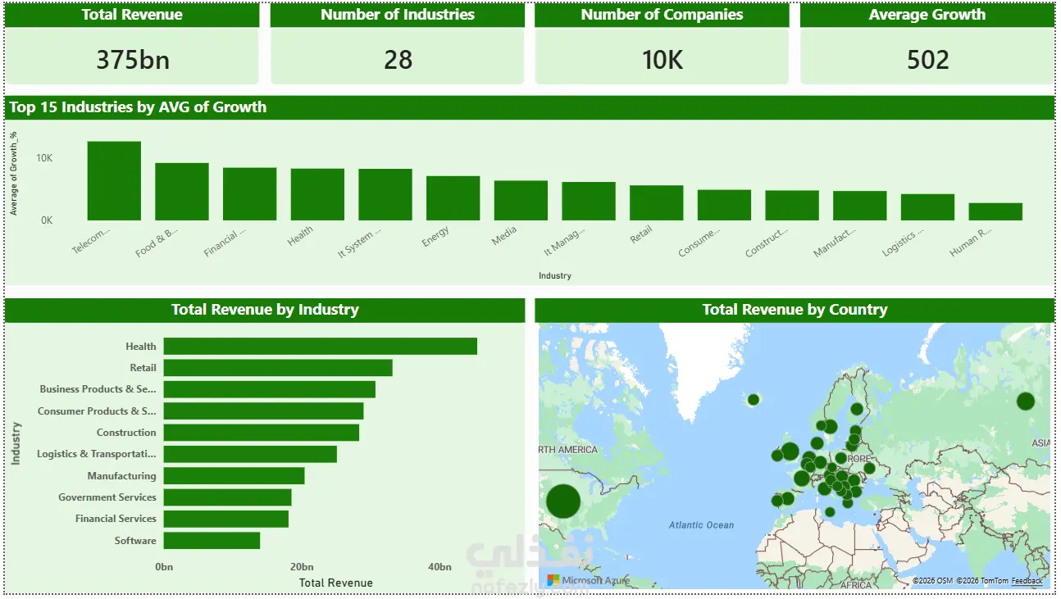
Task: Click the Business Products & Se... revenue bar
Action: [x=270, y=389]
